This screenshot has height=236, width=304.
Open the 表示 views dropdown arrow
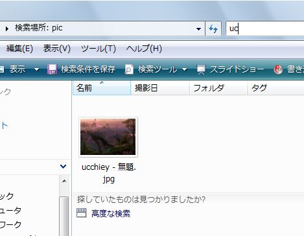pyautogui.click(x=36, y=69)
